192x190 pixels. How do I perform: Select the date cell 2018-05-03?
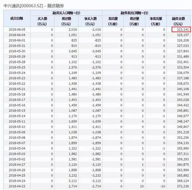point(17,154)
